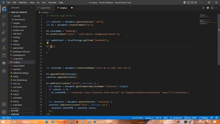Toggle primary side bar layout icon
Screen dimensions: 220x124
click(185, 2)
